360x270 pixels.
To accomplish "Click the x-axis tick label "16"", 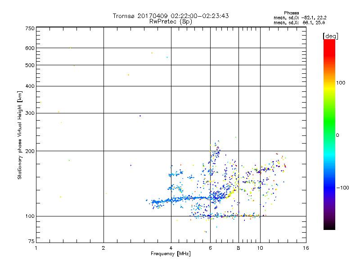I will tap(306, 248).
